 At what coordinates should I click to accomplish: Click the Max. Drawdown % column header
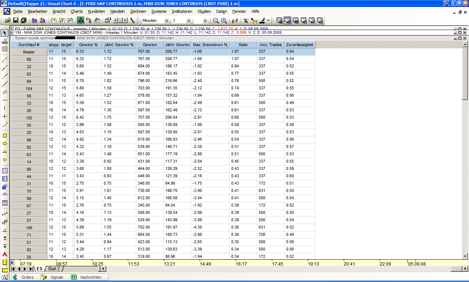click(x=210, y=45)
